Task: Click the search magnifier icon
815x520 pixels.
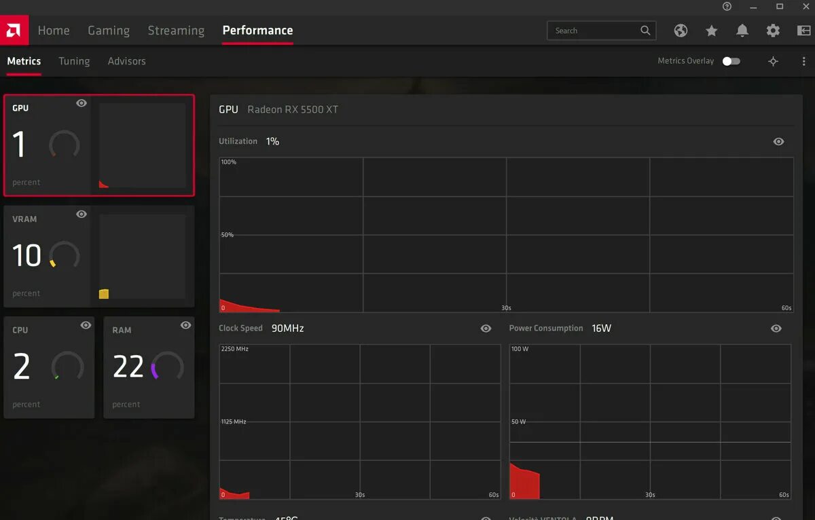Action: pyautogui.click(x=645, y=30)
